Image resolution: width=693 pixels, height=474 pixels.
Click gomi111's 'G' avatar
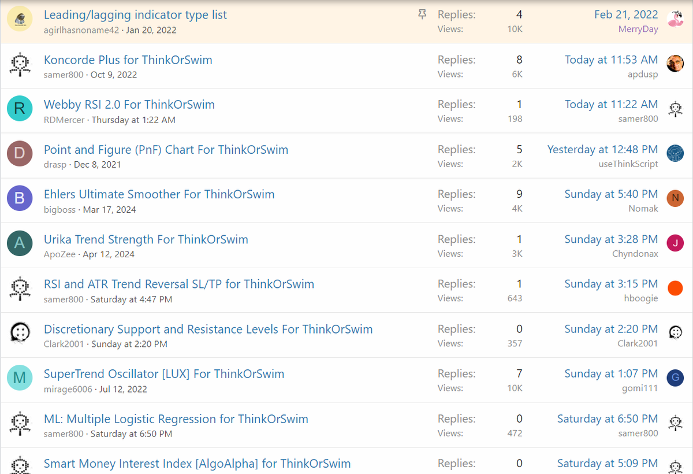pos(675,377)
